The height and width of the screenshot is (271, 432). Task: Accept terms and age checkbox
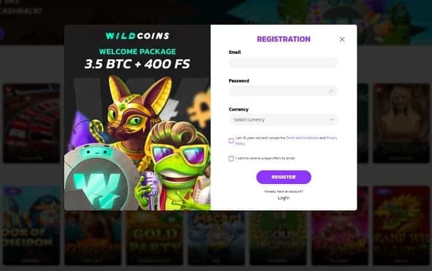(x=231, y=141)
